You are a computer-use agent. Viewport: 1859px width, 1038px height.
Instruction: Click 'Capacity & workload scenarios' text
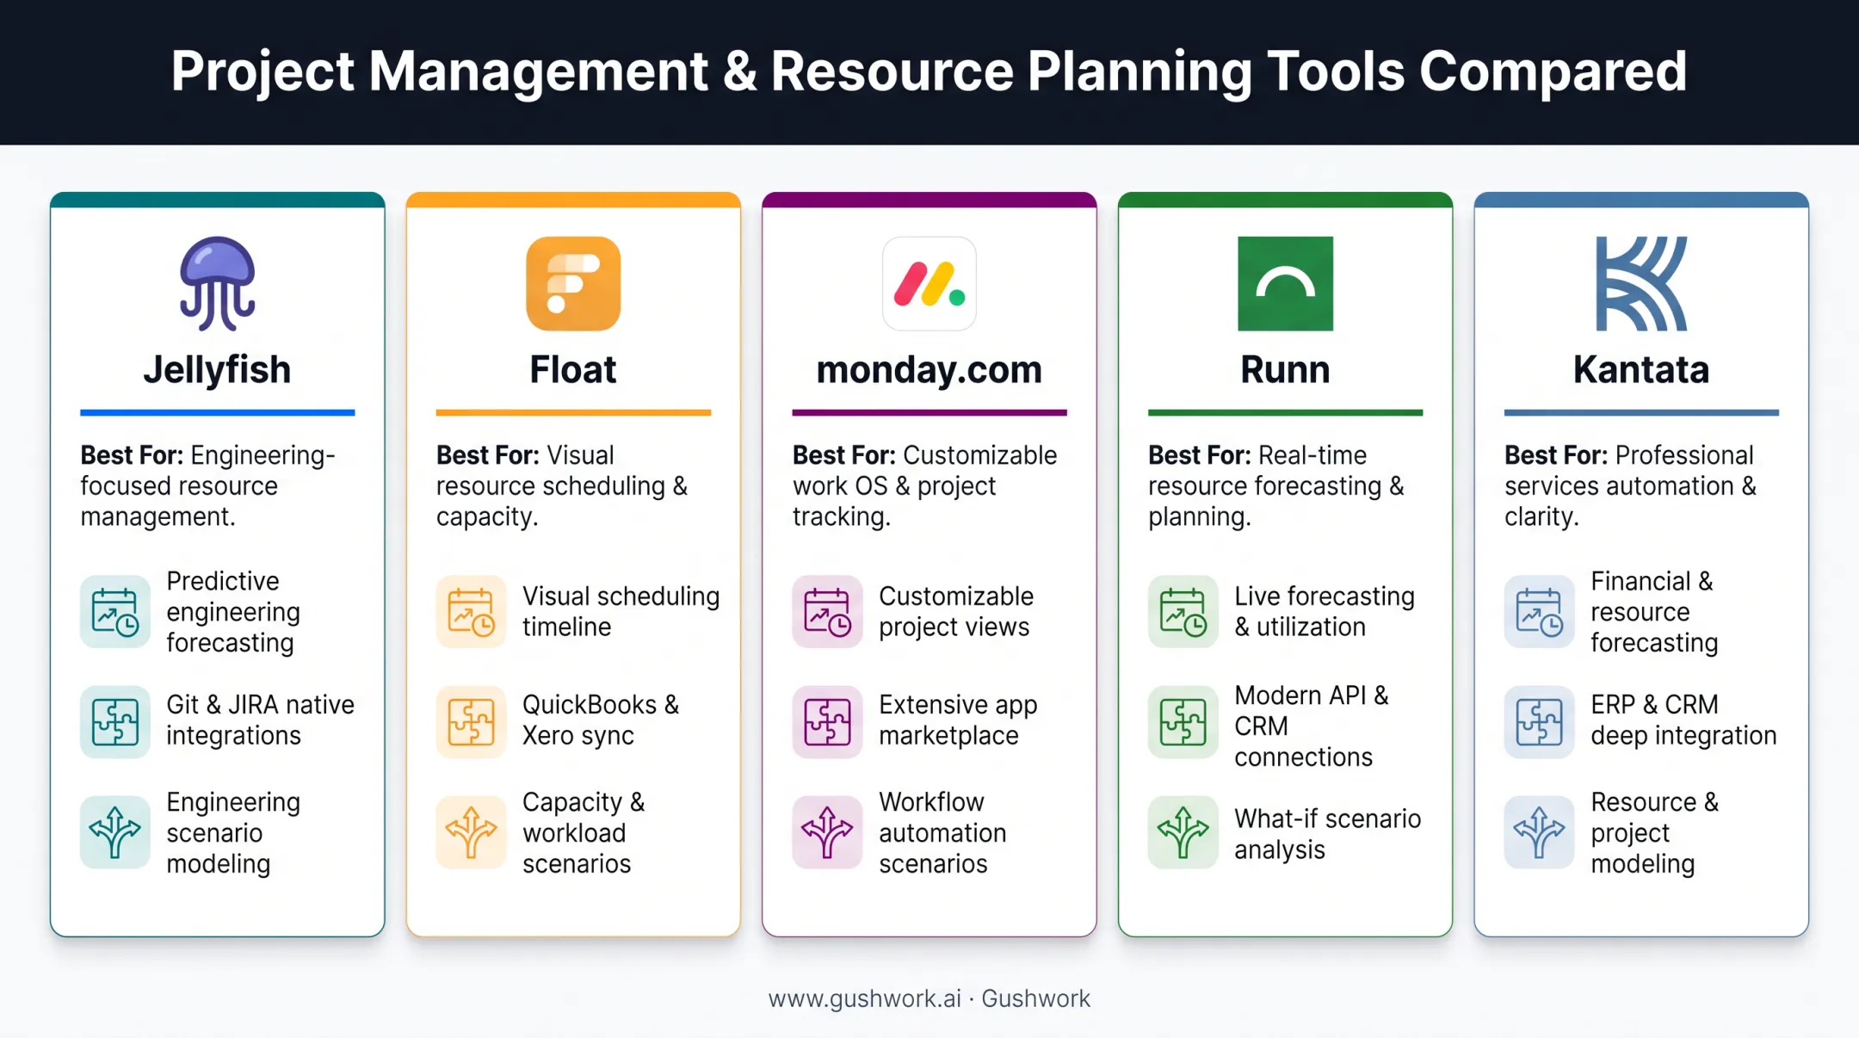pyautogui.click(x=584, y=832)
